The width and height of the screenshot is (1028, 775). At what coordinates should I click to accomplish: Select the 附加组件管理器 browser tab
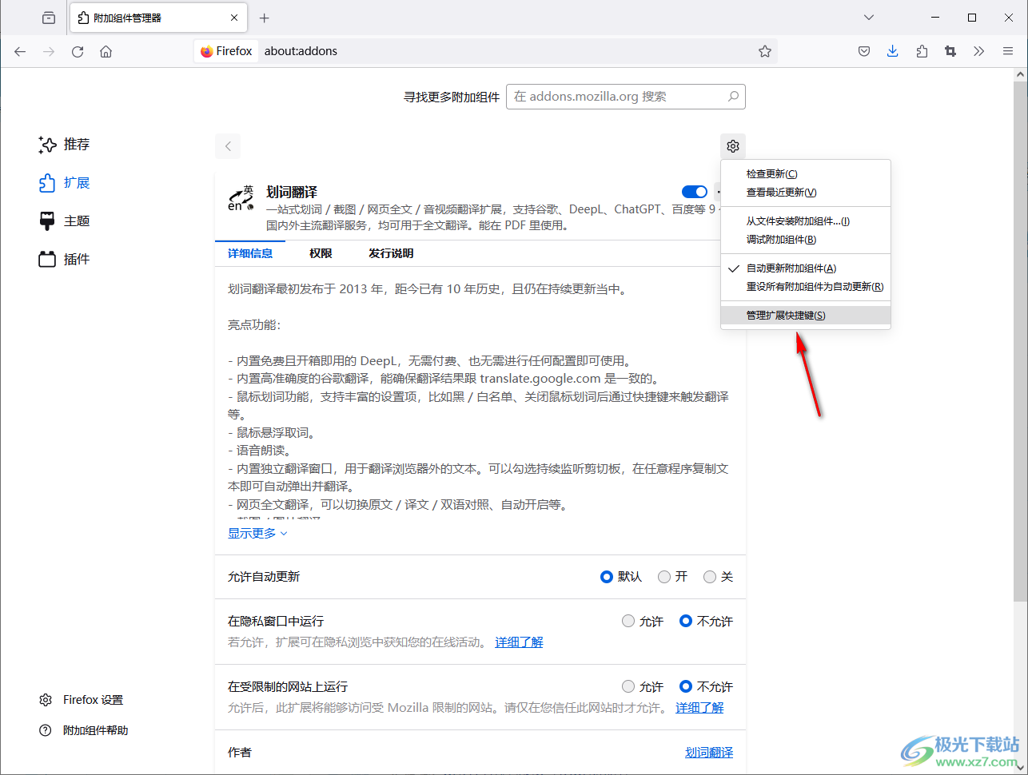[x=157, y=18]
